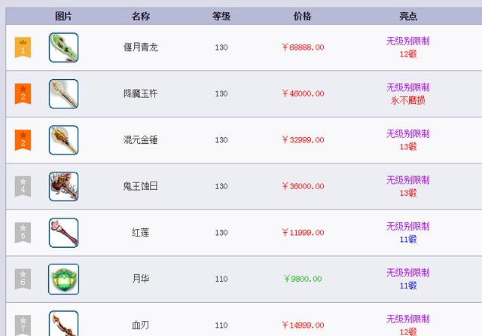This screenshot has height=336, width=482.
Task: Open the 月华 green orb icon
Action: point(63,279)
